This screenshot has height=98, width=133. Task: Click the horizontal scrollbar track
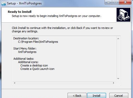64,83
